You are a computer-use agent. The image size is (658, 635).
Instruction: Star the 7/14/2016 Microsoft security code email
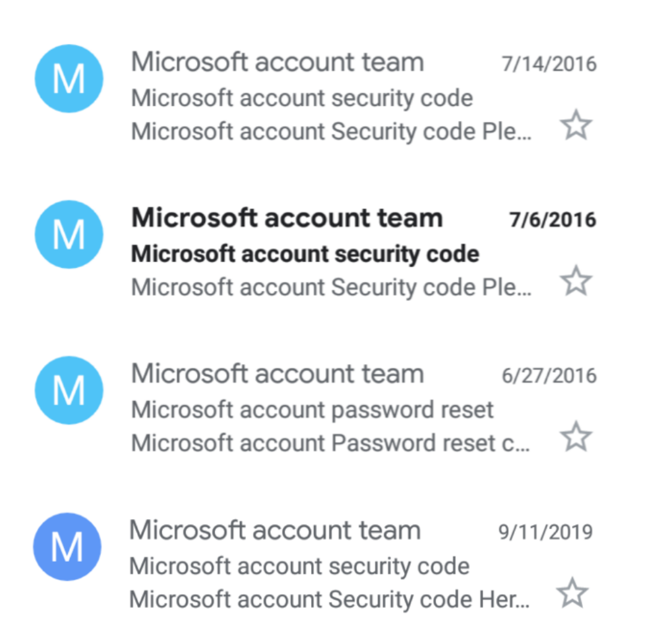[576, 126]
